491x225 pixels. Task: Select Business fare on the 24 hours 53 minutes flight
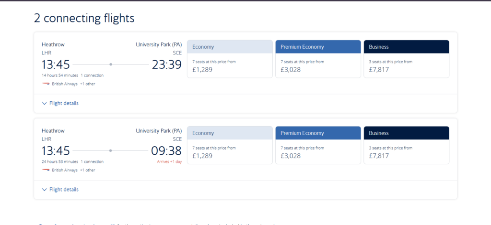tap(407, 145)
